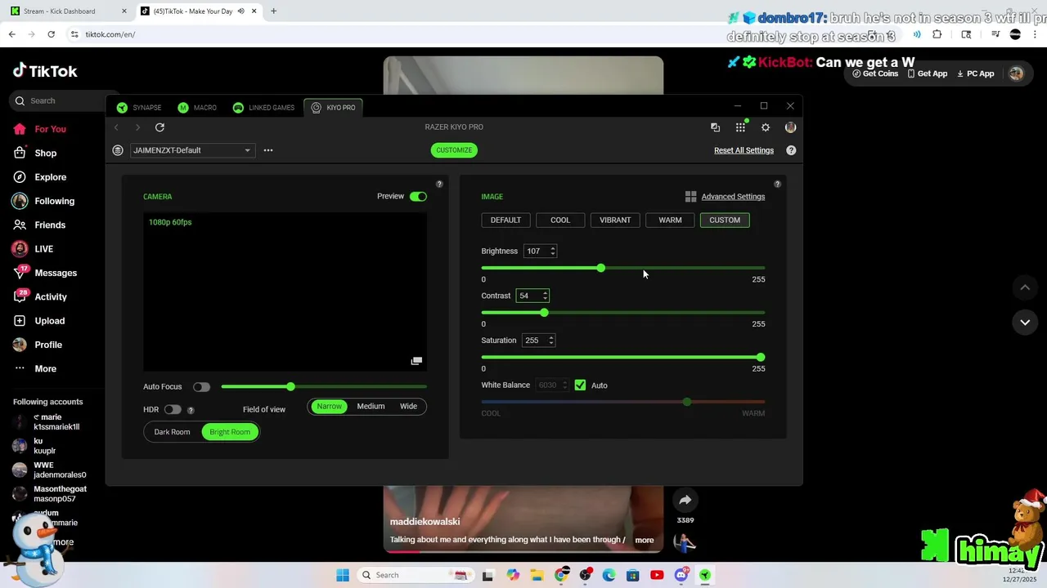Viewport: 1047px width, 588px height.
Task: Select Medium field of view
Action: click(371, 407)
